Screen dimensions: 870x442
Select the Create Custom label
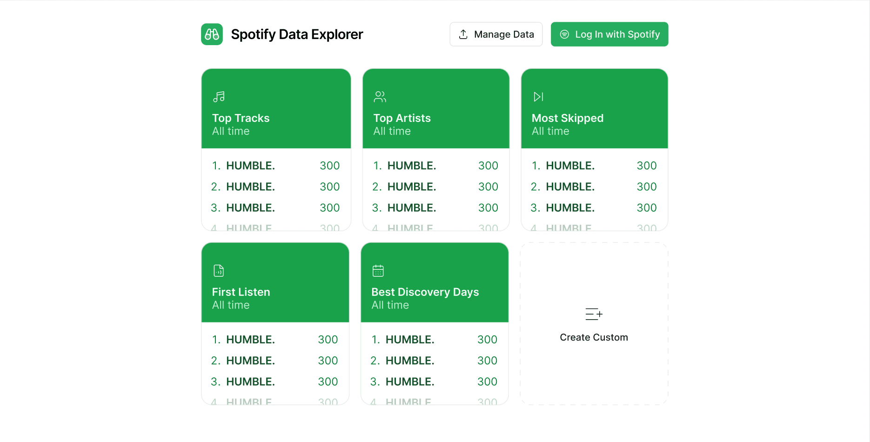click(594, 337)
